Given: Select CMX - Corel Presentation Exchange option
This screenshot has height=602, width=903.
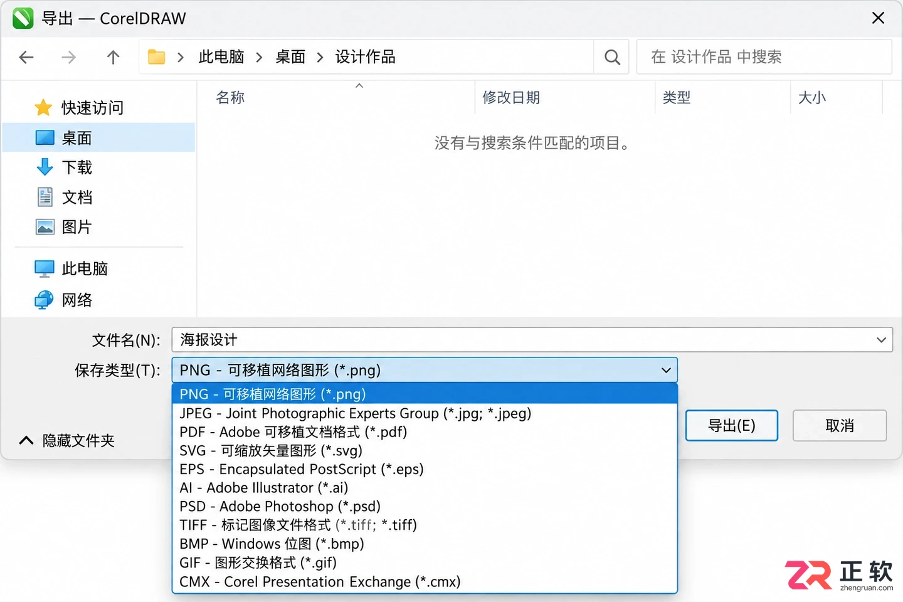Looking at the screenshot, I should 425,582.
